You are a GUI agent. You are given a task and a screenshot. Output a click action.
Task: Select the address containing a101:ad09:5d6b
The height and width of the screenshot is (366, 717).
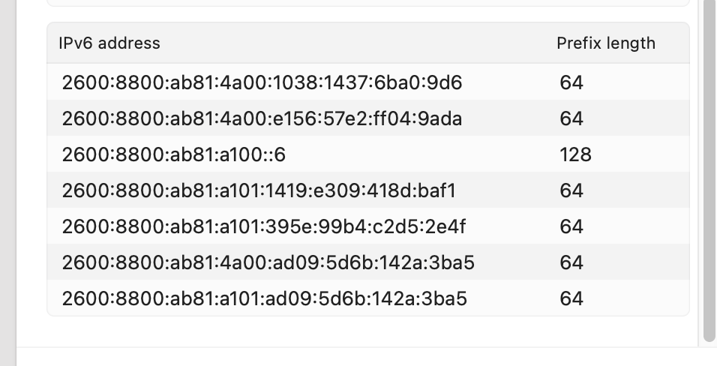click(264, 298)
